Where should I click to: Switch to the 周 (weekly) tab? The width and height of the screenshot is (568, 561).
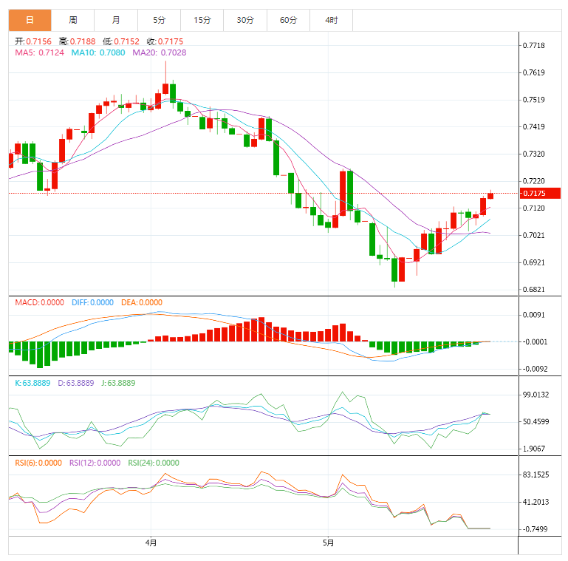coord(73,20)
